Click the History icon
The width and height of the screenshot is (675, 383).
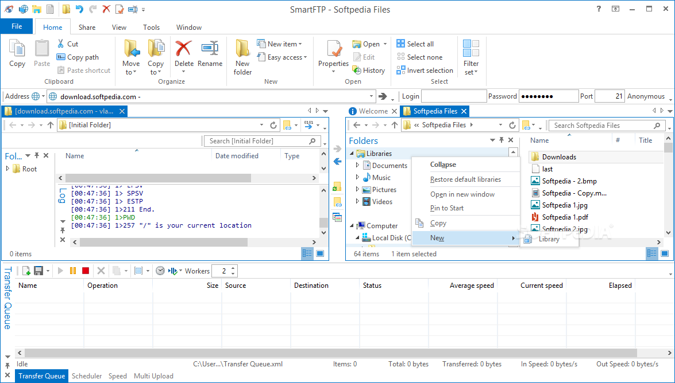coord(357,70)
